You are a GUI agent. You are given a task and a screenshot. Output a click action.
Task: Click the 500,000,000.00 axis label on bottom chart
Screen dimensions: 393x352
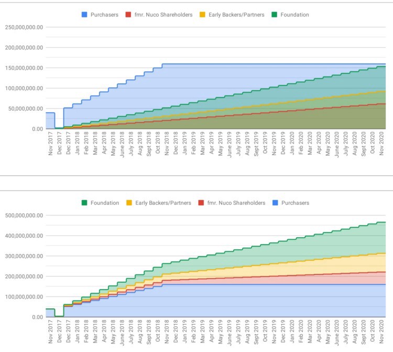click(24, 215)
